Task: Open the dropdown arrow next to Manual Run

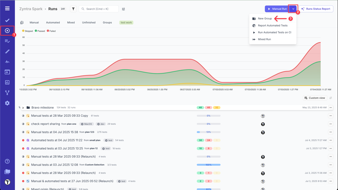Action: pos(293,9)
